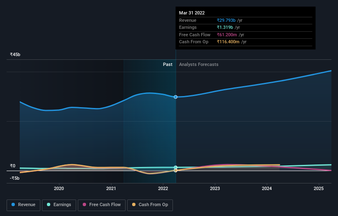
Task: Click the Earnings row label in tooltip
Action: (188, 27)
